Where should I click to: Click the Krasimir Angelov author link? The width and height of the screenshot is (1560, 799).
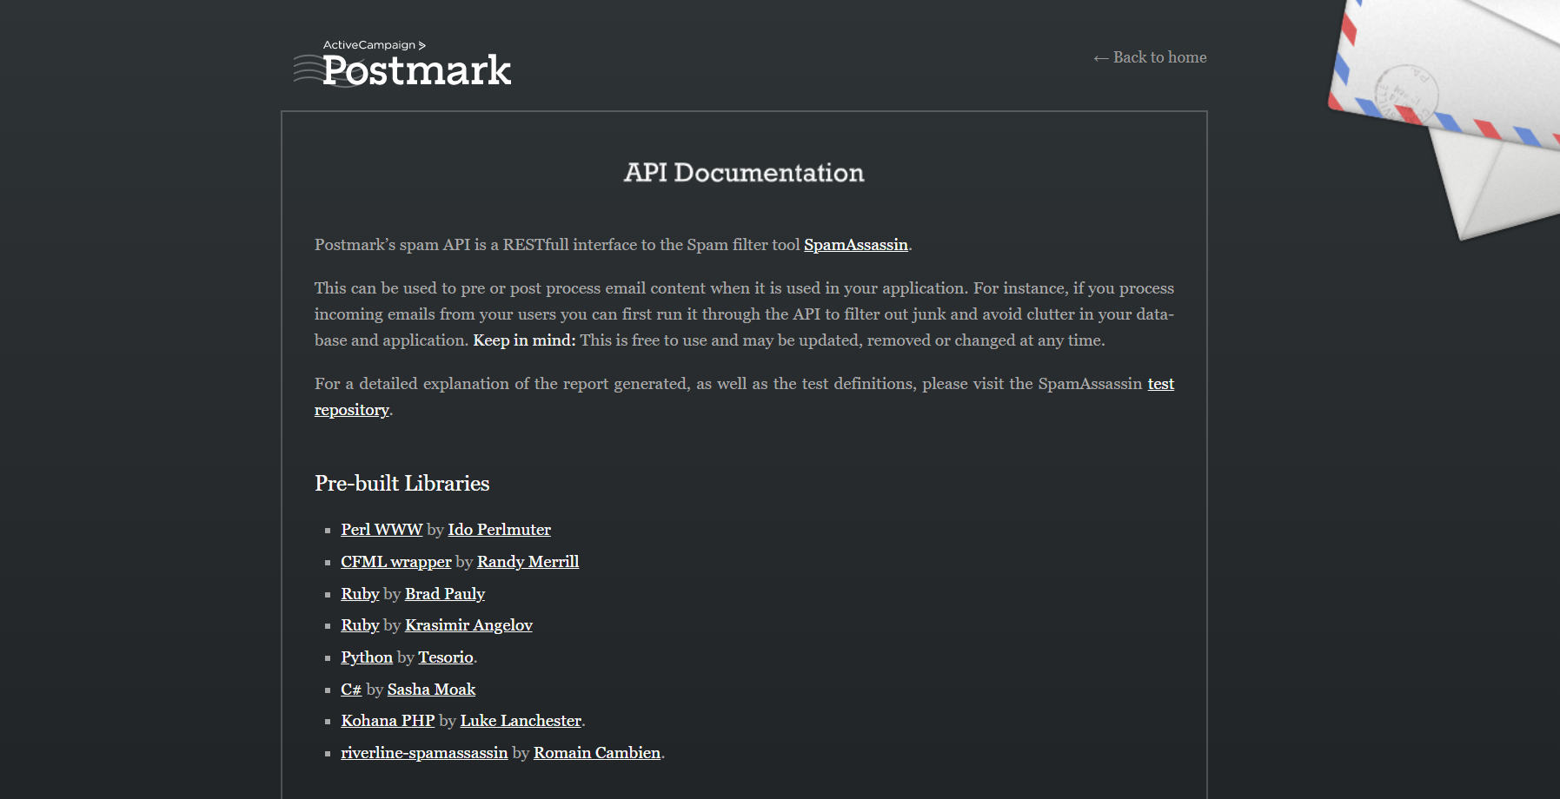468,625
